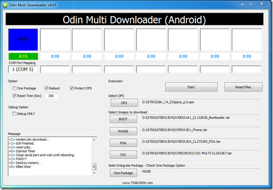The width and height of the screenshot is (273, 190).
Task: Click the message log scrollbar thumb
Action: point(94,166)
